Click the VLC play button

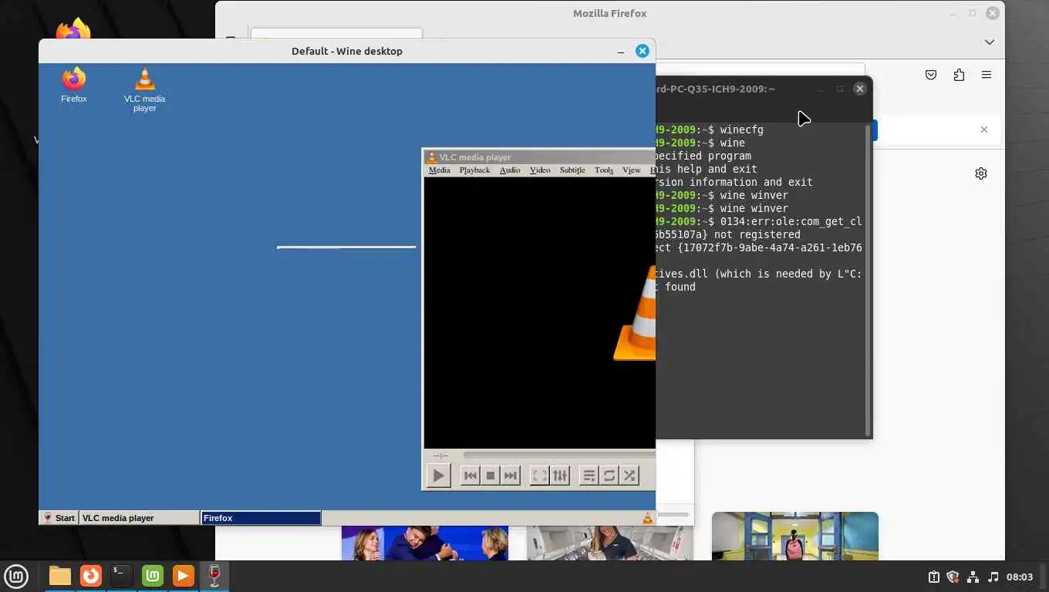tap(438, 476)
